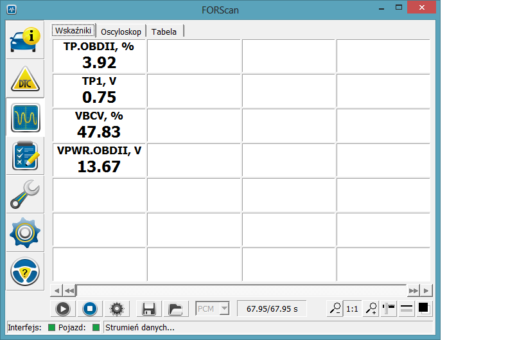This screenshot has width=526, height=340.
Task: Open the DTC error codes section
Action: [25, 79]
